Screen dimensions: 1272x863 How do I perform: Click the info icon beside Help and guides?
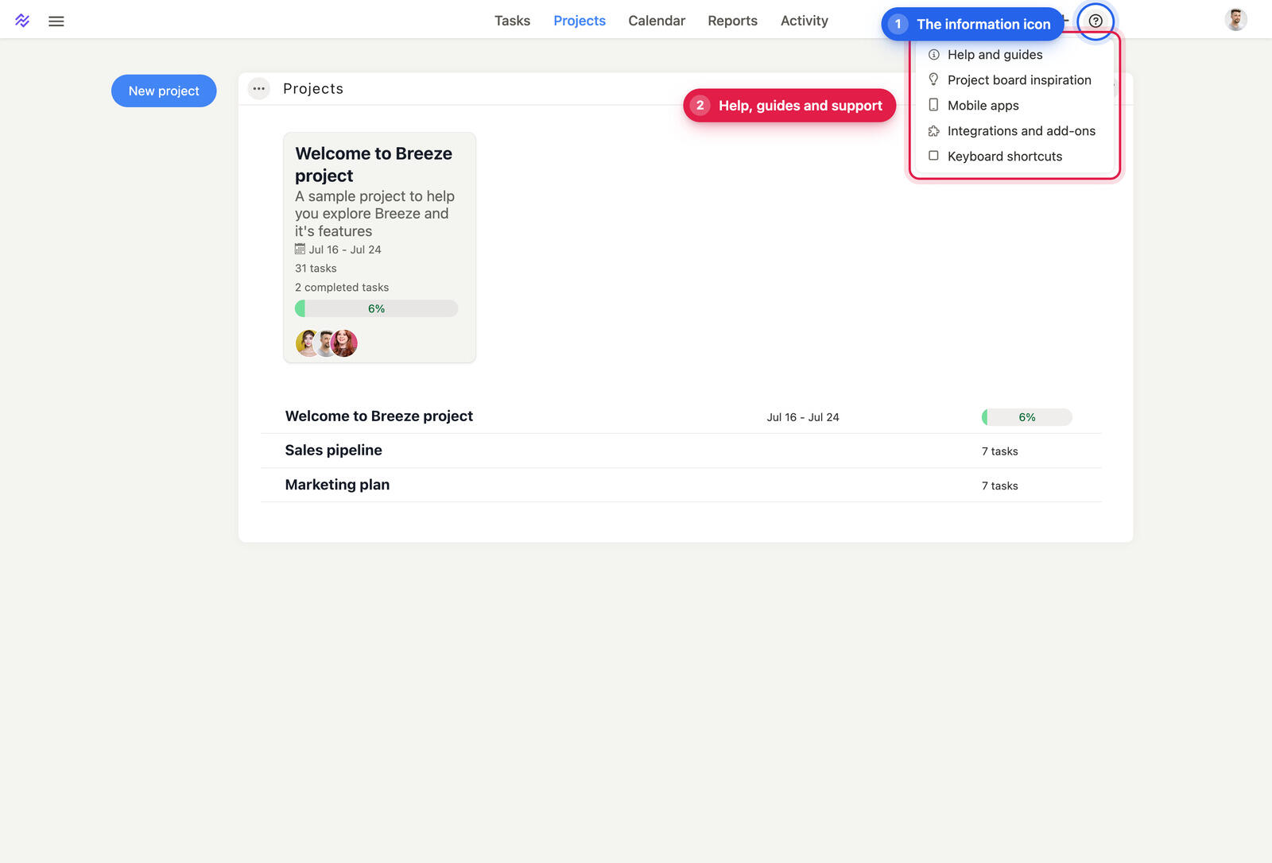tap(933, 55)
